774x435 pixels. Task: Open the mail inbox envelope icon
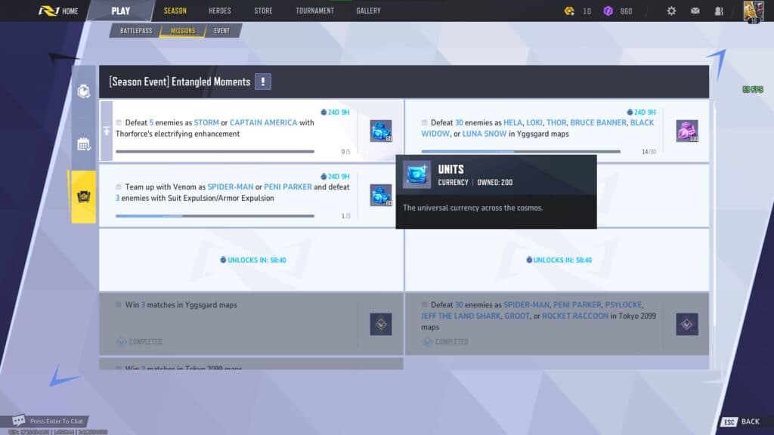pos(697,11)
